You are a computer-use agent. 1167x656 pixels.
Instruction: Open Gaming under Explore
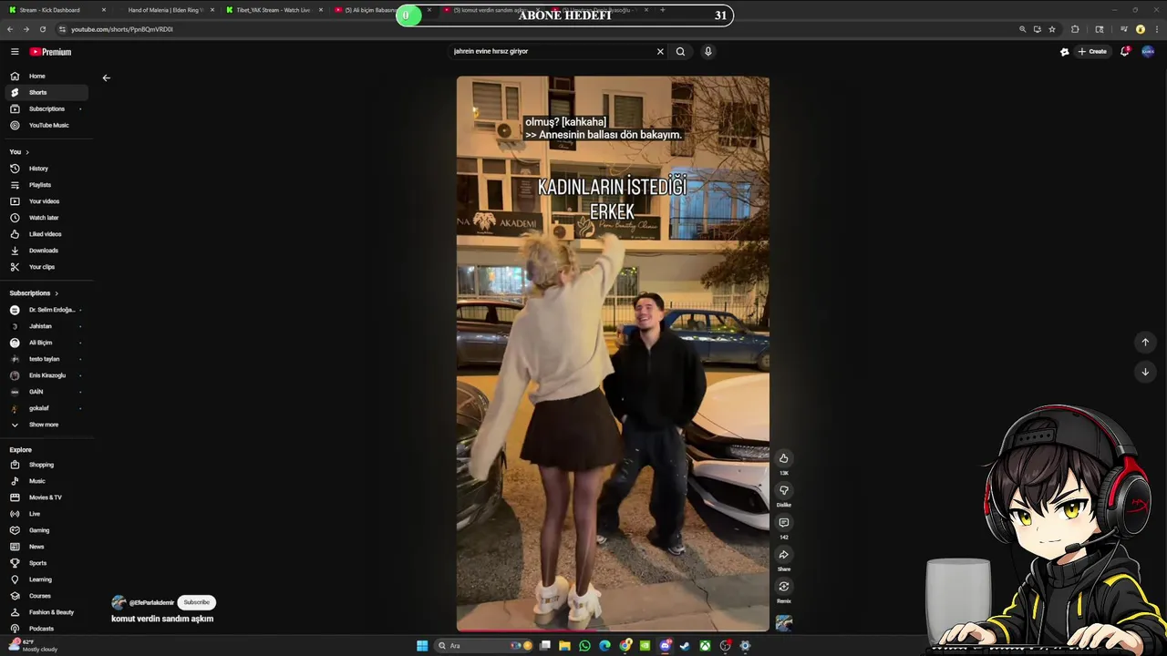tap(46, 530)
